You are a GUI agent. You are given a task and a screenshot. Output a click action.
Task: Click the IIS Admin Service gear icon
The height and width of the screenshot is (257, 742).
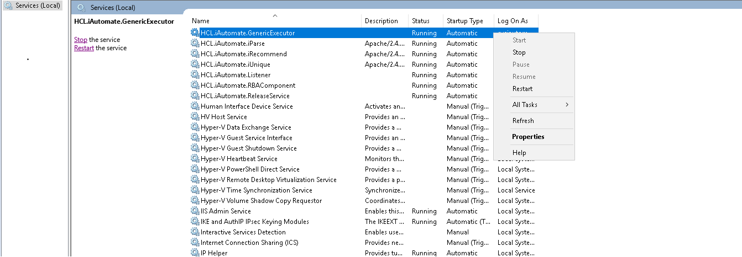click(x=195, y=211)
